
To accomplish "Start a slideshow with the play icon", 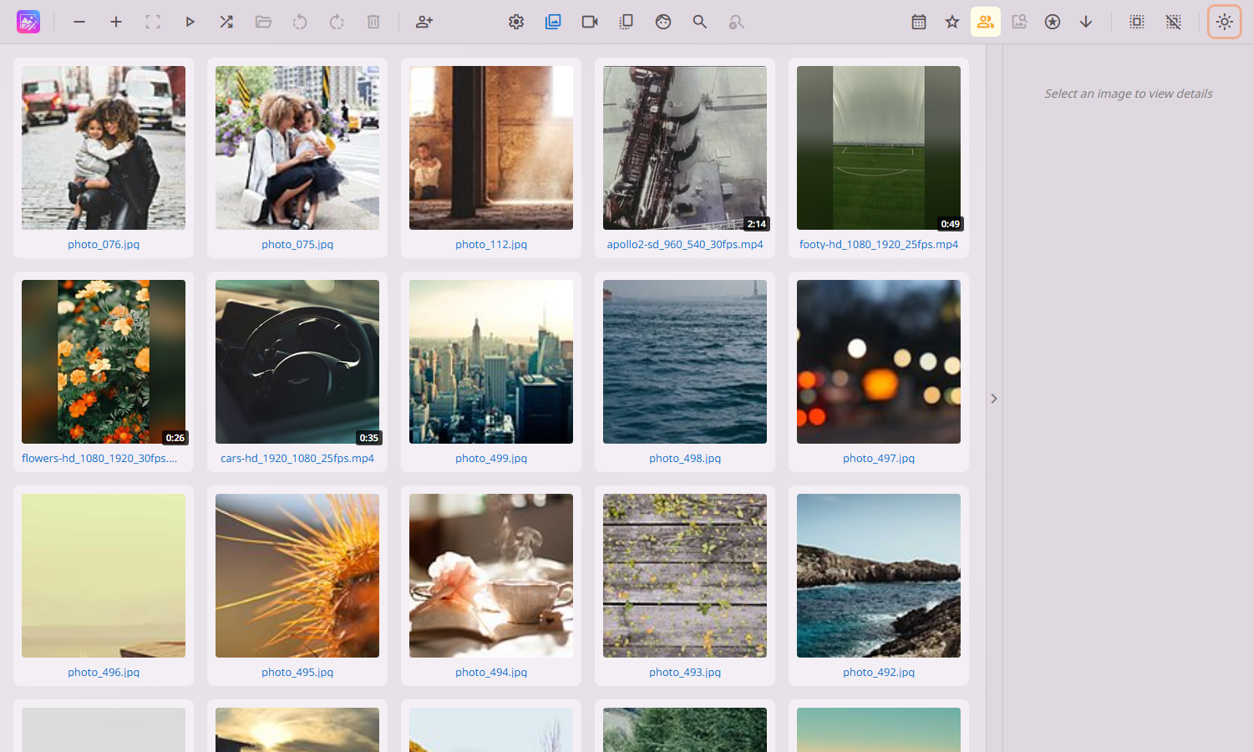I will coord(190,22).
